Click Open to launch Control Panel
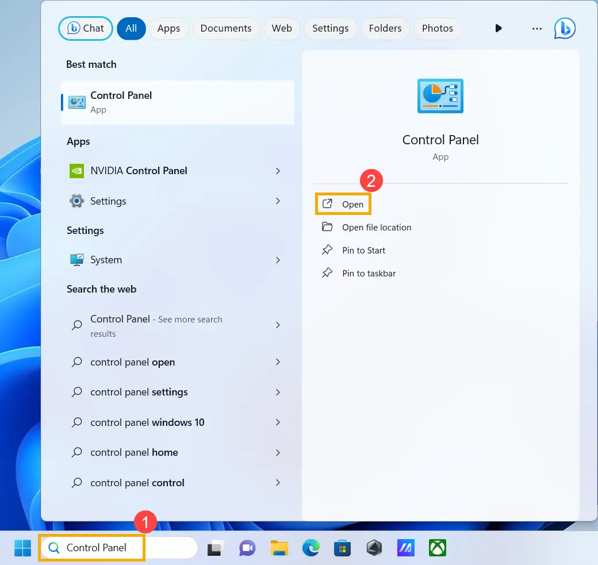This screenshot has width=598, height=565. pyautogui.click(x=344, y=204)
